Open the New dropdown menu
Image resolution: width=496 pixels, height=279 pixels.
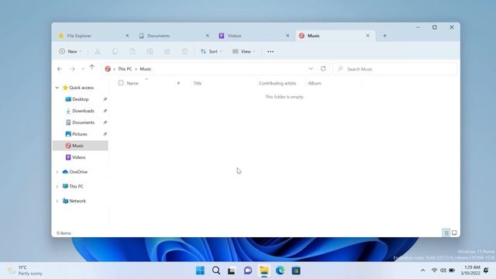(x=71, y=52)
